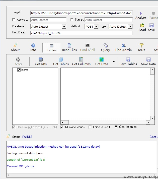158x179 pixels.
Task: Open the Database dropdown
Action: pyautogui.click(x=64, y=27)
